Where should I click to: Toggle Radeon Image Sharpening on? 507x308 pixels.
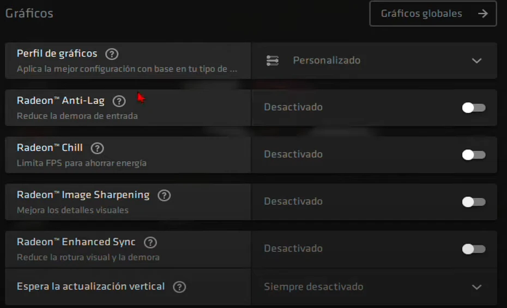(x=473, y=202)
